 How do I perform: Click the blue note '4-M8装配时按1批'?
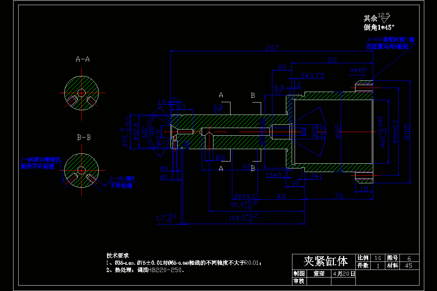coord(391,40)
